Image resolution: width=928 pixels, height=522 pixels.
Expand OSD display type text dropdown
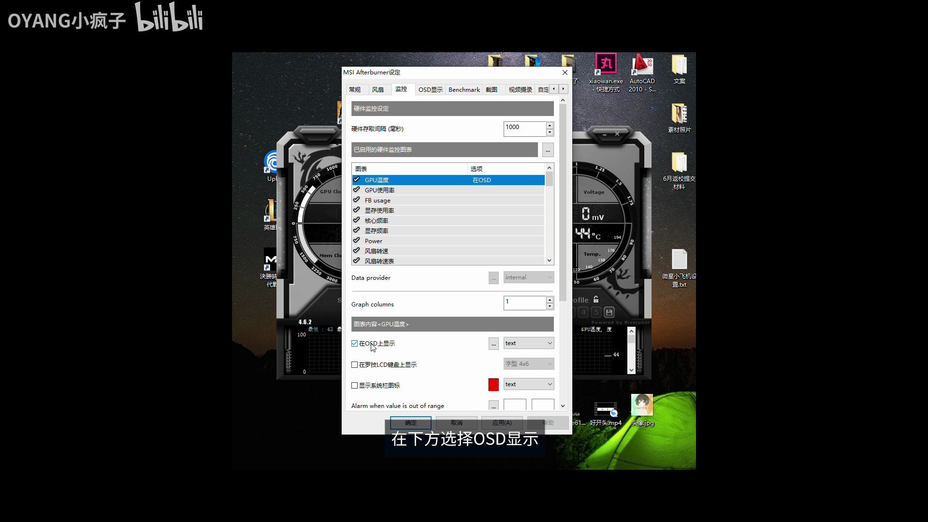coord(529,343)
